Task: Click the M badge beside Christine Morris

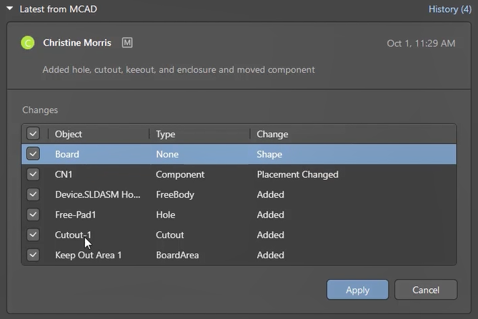Action: pyautogui.click(x=127, y=43)
